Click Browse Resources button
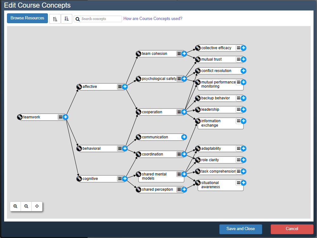The width and height of the screenshot is (317, 238). [x=27, y=18]
